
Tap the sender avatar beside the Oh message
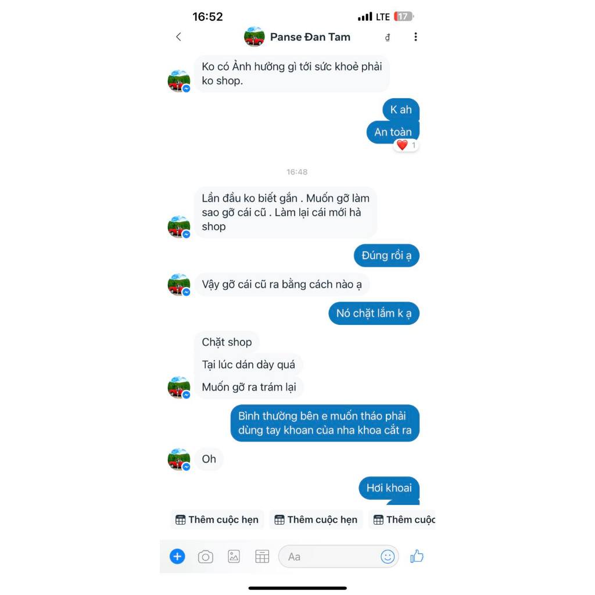179,459
